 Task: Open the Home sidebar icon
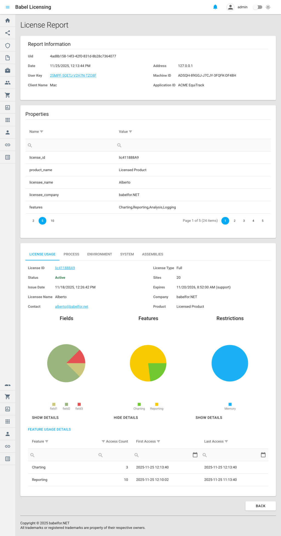(8, 21)
